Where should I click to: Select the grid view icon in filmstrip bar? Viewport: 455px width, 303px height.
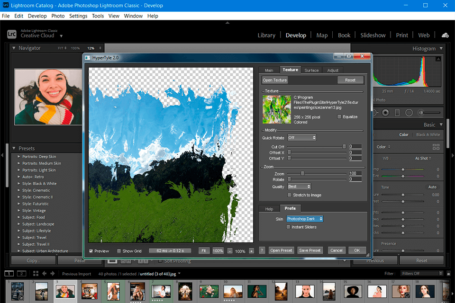[36, 274]
